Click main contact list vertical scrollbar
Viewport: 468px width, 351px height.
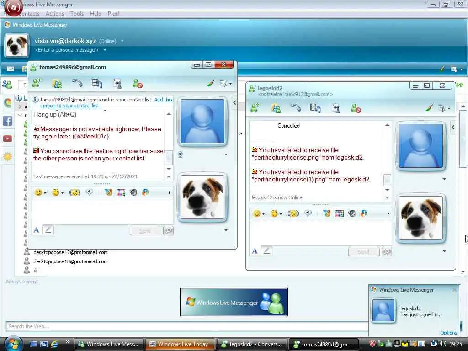coord(463,138)
